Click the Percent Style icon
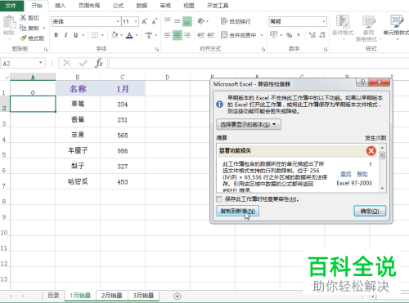The height and width of the screenshot is (303, 409). coord(289,35)
